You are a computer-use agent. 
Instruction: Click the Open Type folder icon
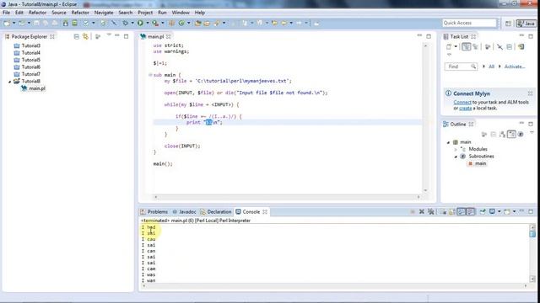(197, 23)
